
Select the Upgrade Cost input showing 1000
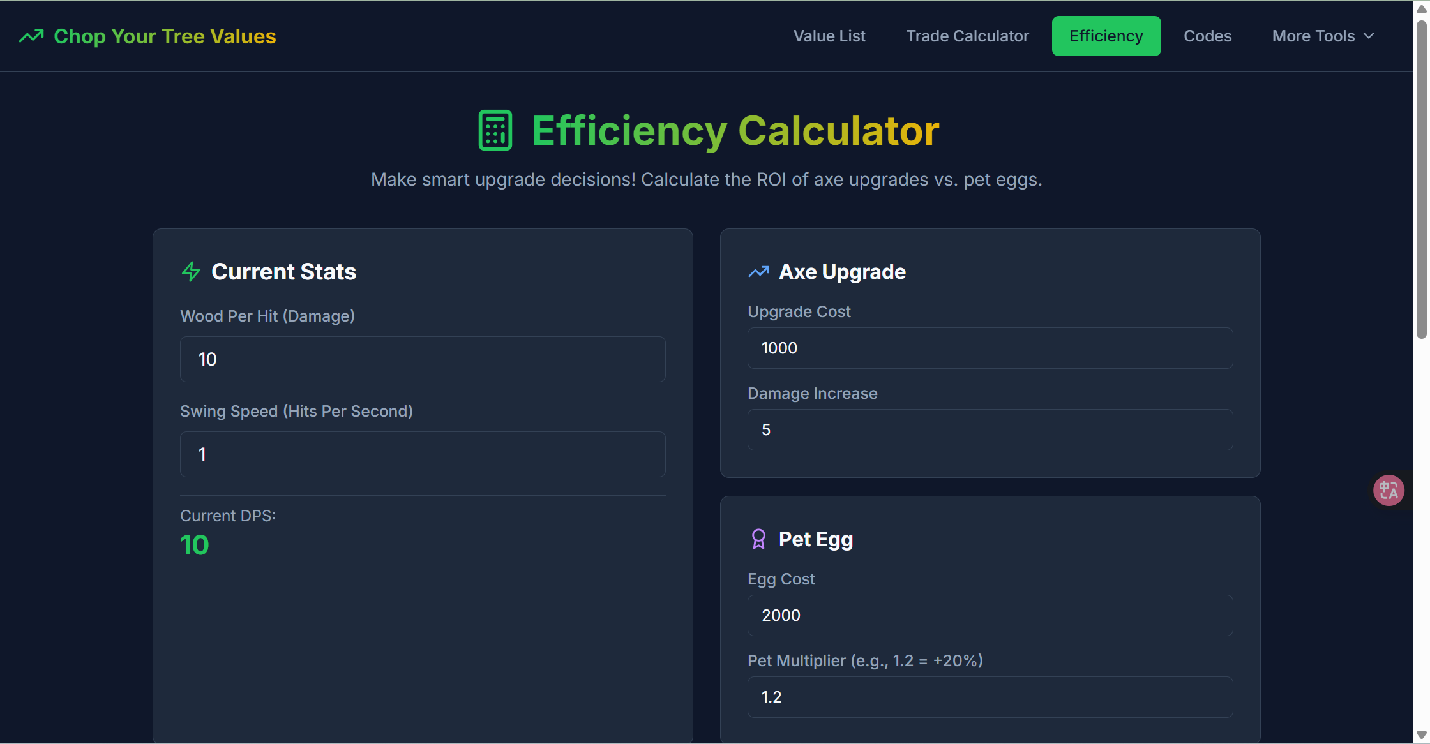tap(990, 348)
